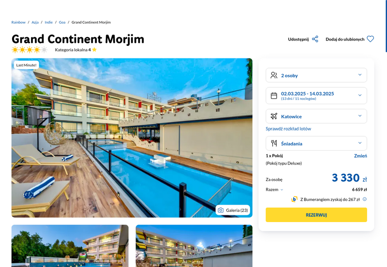Image resolution: width=387 pixels, height=267 pixels.
Task: Open the 02.03.2025 - 14.03.2025 date dropdown
Action: [x=316, y=96]
